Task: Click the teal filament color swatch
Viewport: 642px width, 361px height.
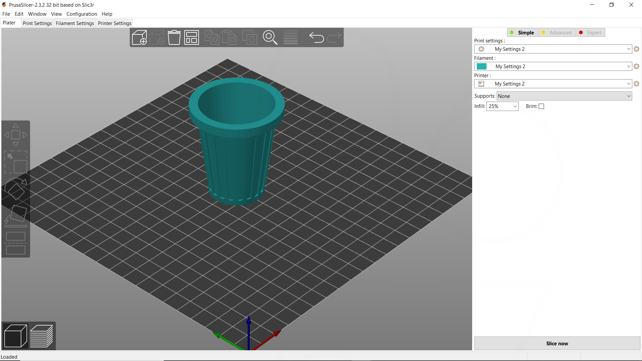Action: coord(481,67)
